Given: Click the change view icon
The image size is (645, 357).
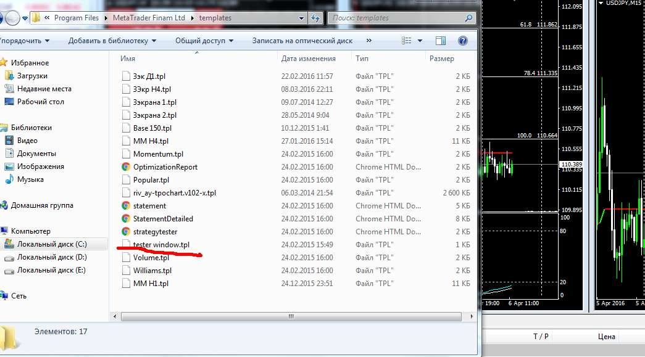Looking at the screenshot, I should [406, 40].
